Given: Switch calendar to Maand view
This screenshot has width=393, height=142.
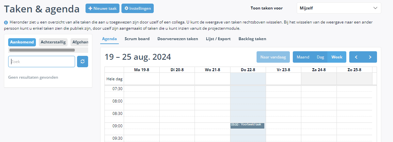Looking at the screenshot, I should pos(303,57).
